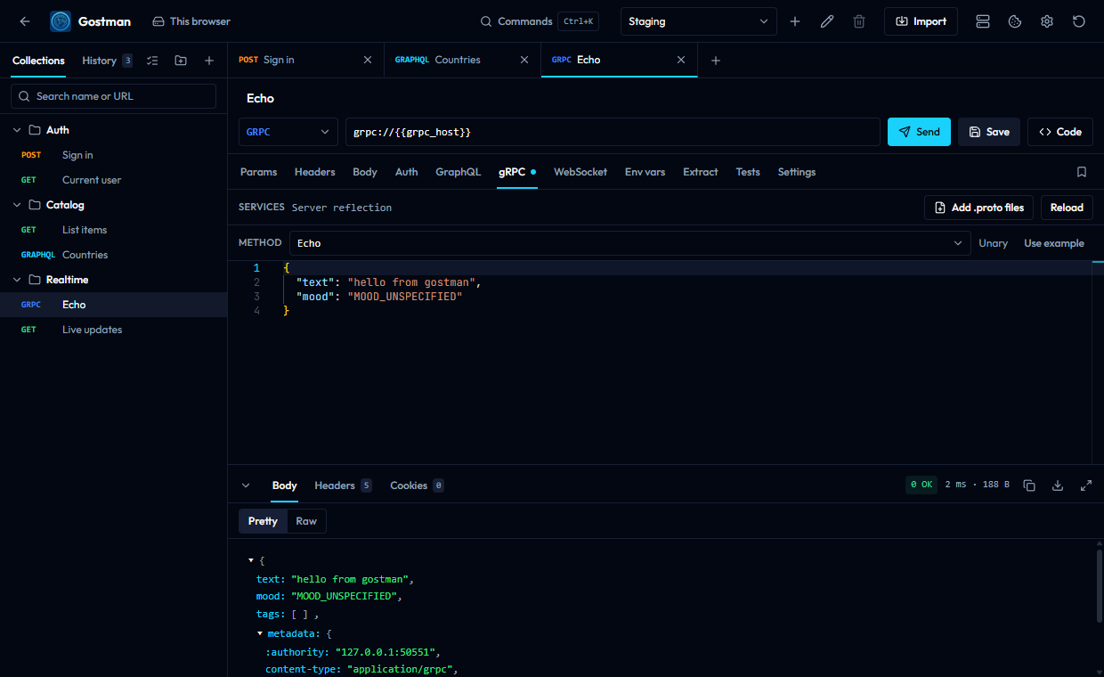Show the response Headers tab
The height and width of the screenshot is (677, 1104).
click(343, 485)
